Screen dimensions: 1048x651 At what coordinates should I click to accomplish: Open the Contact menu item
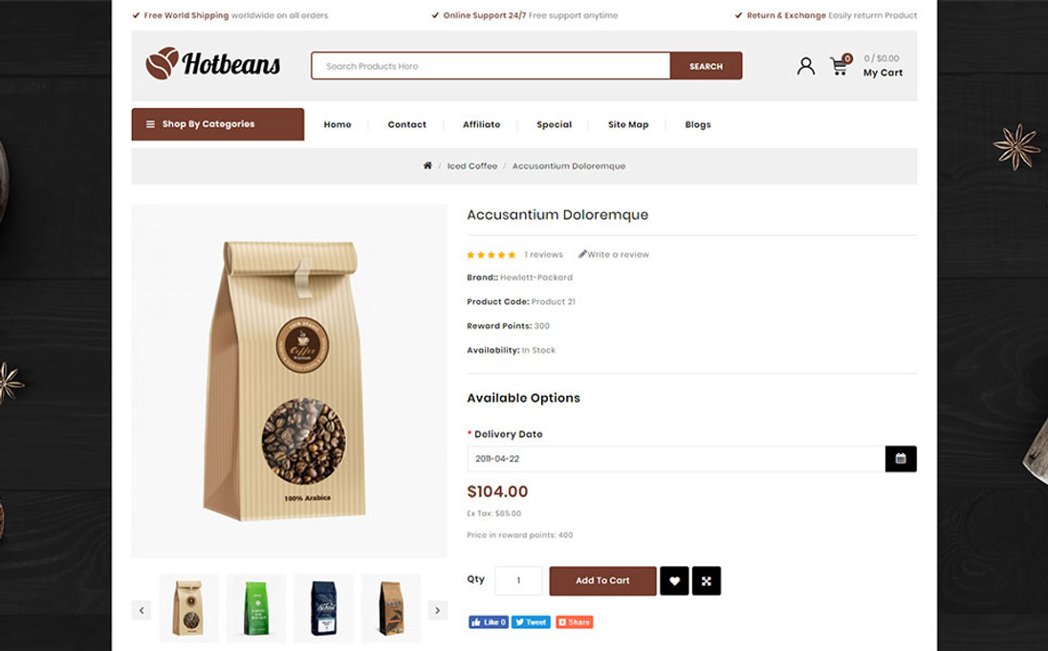[407, 124]
